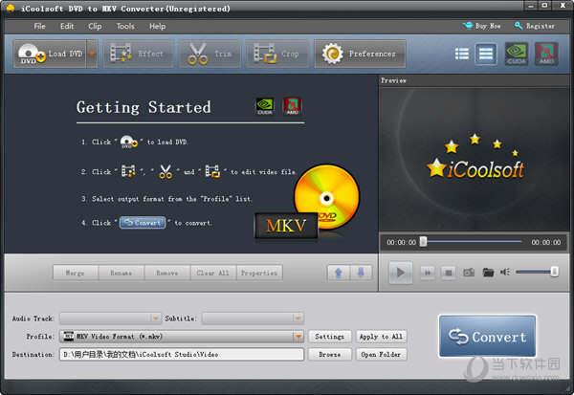Take a snapshot with the camera icon
This screenshot has height=395, width=574.
click(x=469, y=273)
